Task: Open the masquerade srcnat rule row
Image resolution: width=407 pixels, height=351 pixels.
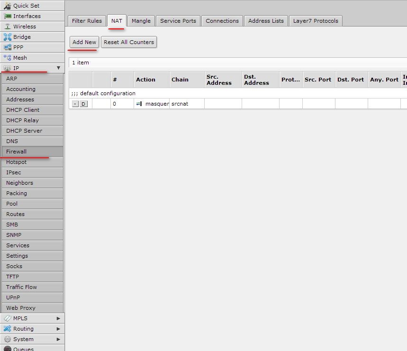Action: tap(238, 104)
